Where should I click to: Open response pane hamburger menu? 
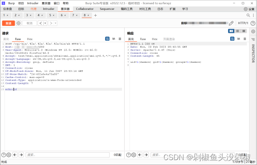[x=245, y=39]
